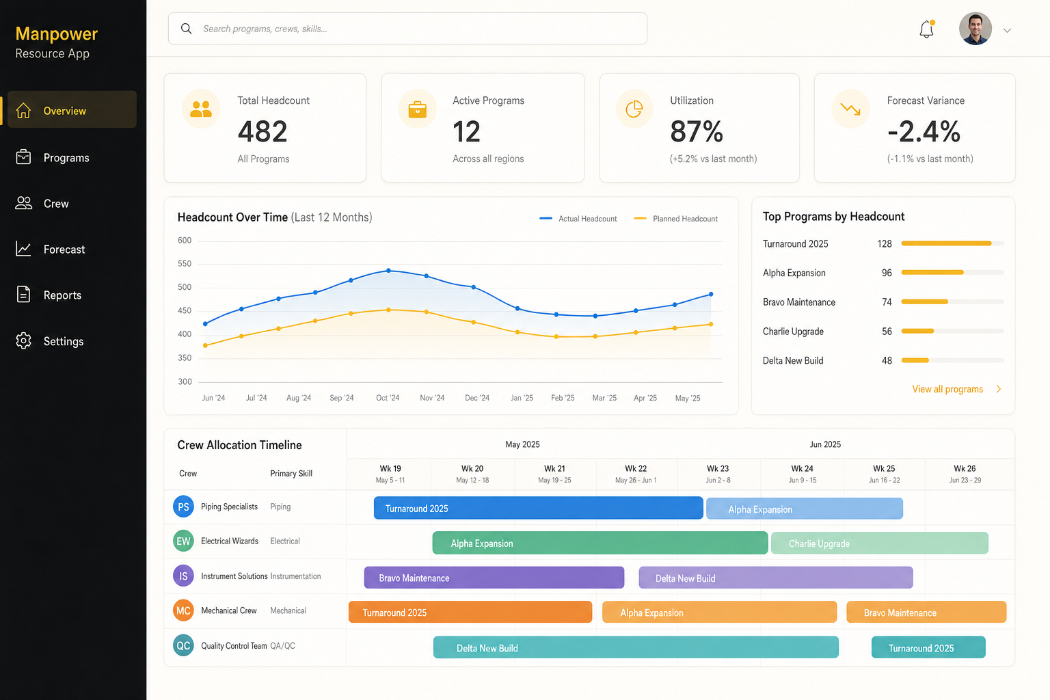Click the Alpha Expansion headcount progress bar
Viewport: 1050px width, 700px height.
pos(952,272)
